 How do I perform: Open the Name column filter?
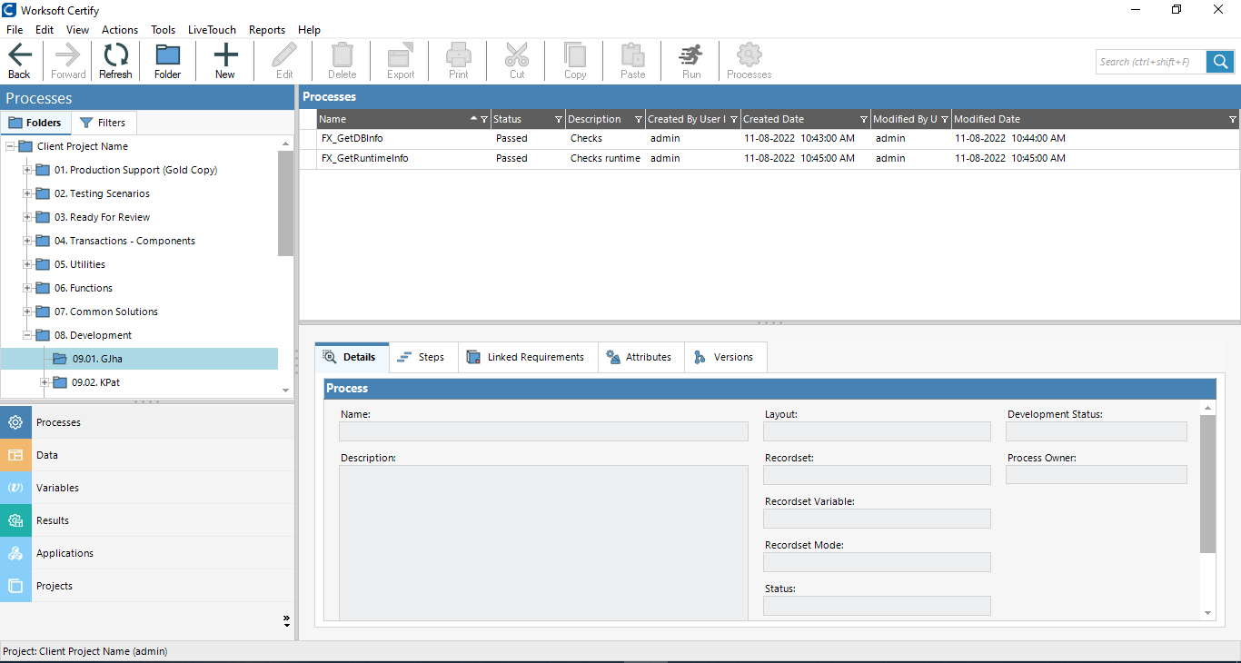484,119
